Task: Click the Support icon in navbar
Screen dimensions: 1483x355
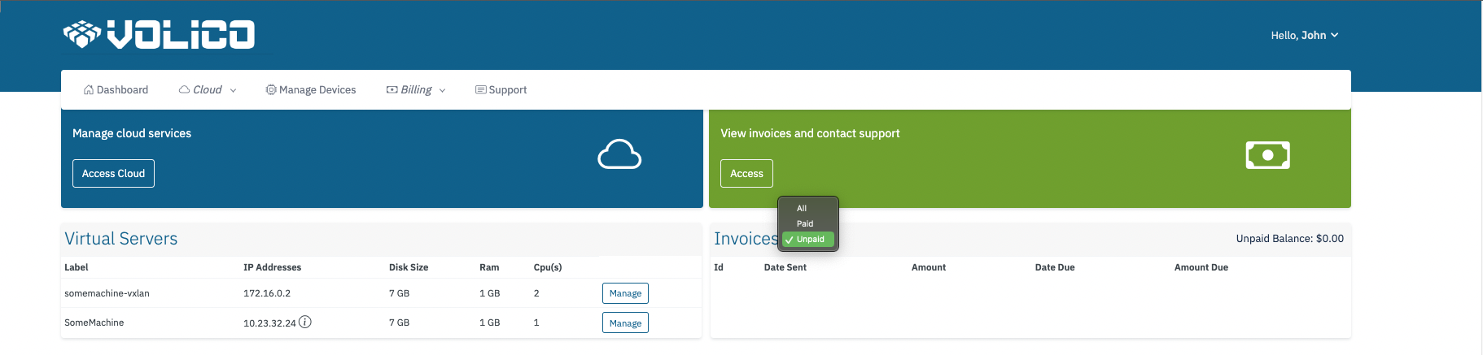Action: (480, 90)
